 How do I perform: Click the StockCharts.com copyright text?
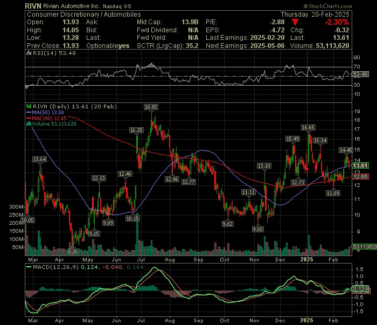pyautogui.click(x=327, y=6)
